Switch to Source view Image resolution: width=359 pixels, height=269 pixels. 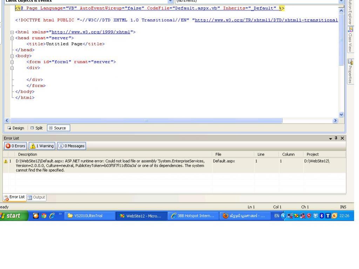[x=59, y=128]
